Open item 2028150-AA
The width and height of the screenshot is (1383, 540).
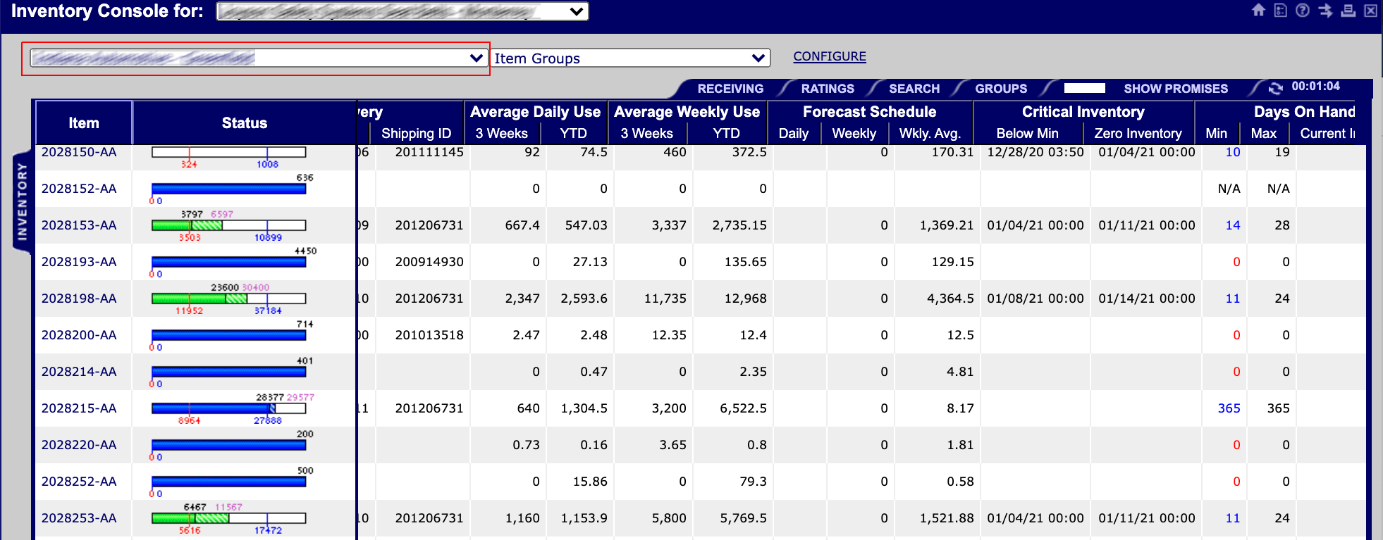79,152
